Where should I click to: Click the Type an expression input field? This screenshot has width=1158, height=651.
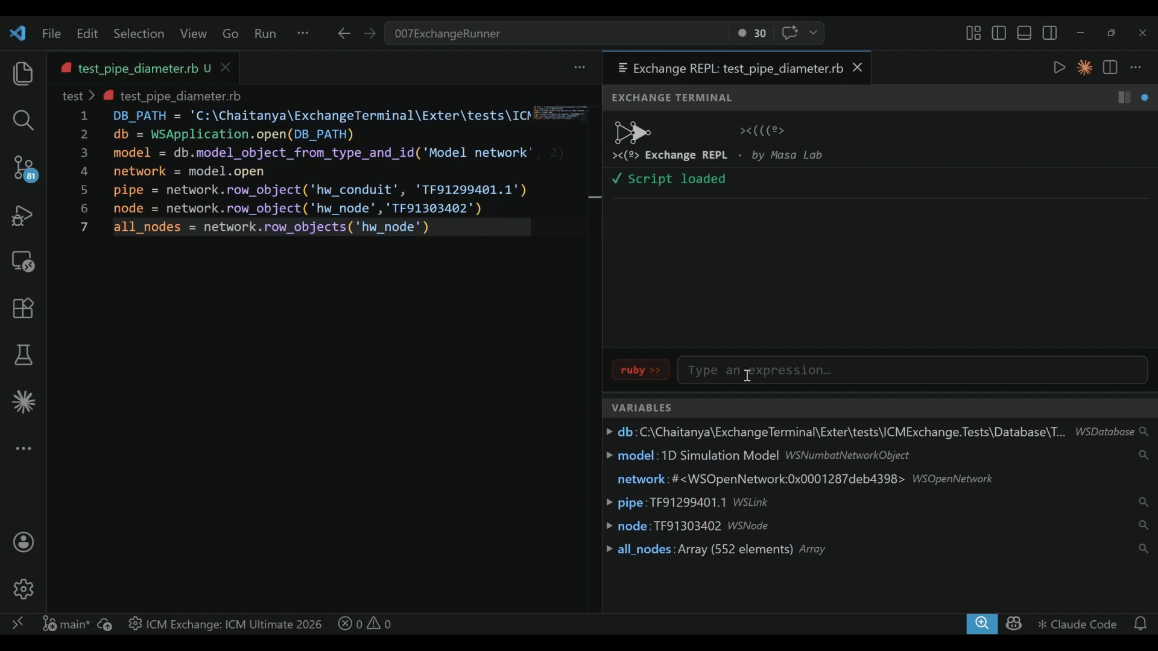tap(912, 370)
